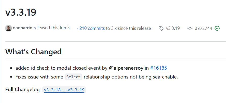226x103 pixels.
Task: Open the danharrin username link
Action: click(x=23, y=28)
